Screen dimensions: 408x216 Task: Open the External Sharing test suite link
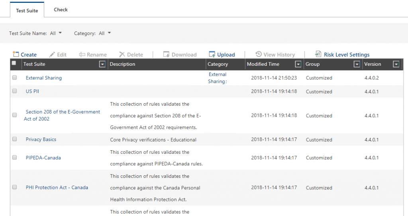point(44,78)
